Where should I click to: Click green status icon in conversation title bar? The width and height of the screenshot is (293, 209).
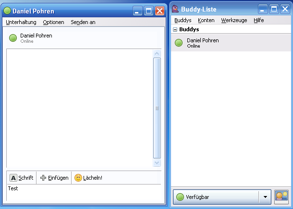pyautogui.click(x=7, y=11)
